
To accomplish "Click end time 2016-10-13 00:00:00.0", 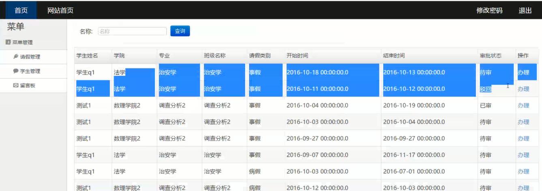I will pyautogui.click(x=414, y=73).
